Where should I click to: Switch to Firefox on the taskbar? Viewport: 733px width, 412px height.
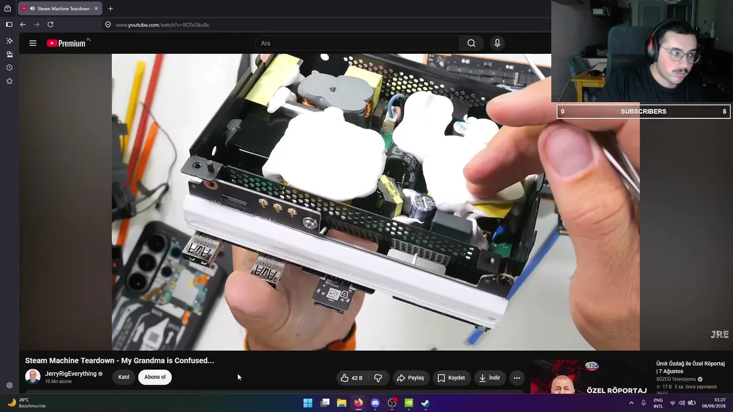click(x=358, y=403)
